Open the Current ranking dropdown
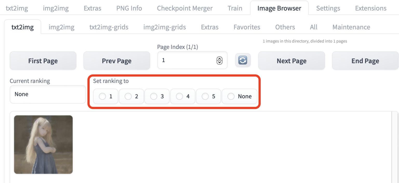The width and height of the screenshot is (399, 183). pyautogui.click(x=48, y=94)
